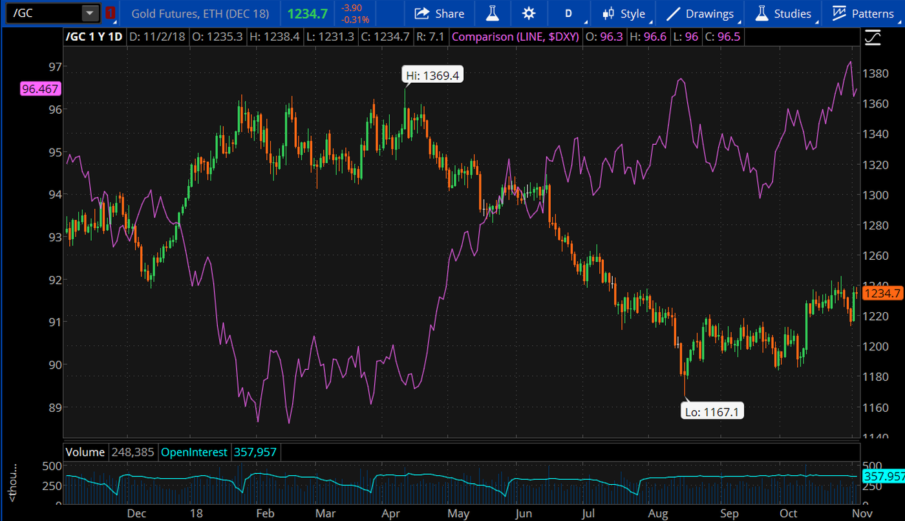Viewport: 905px width, 521px height.
Task: Click the Dec label on the time axis
Action: pos(136,513)
